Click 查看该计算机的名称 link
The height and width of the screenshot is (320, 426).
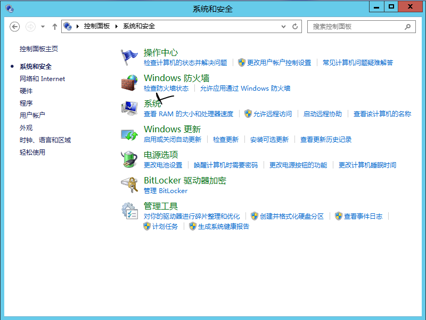(x=382, y=114)
